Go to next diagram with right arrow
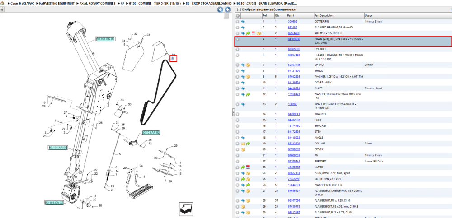The image size is (452, 218). click(227, 10)
